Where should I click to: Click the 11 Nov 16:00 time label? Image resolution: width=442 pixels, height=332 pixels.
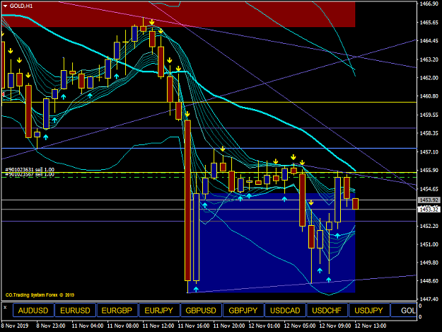point(194,326)
